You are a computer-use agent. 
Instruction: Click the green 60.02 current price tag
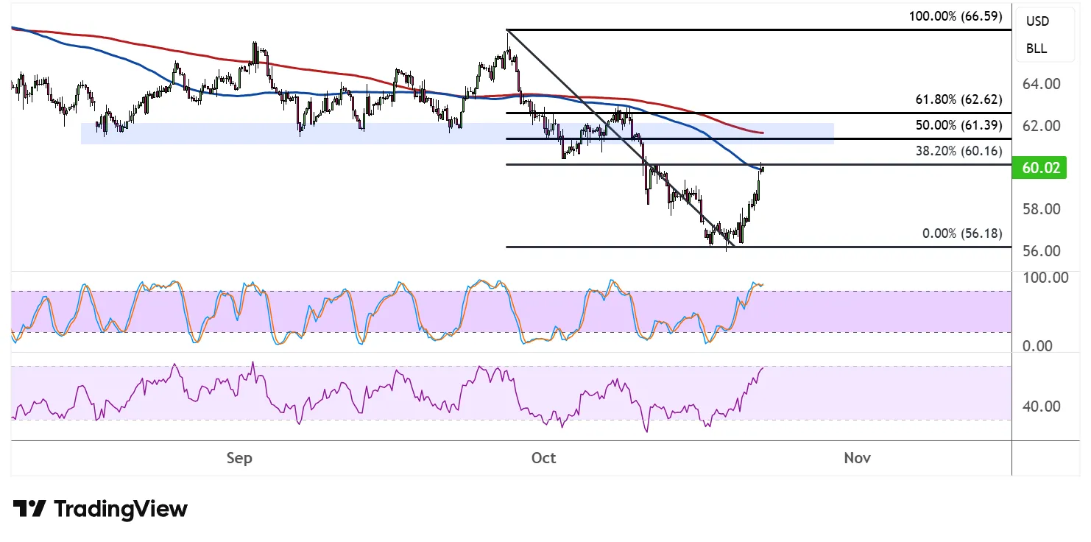[1041, 168]
